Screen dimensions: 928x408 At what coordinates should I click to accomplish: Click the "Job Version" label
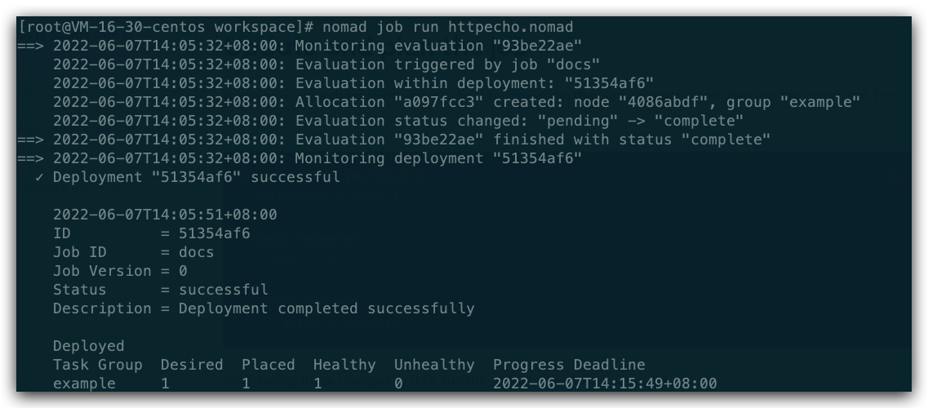pyautogui.click(x=102, y=271)
